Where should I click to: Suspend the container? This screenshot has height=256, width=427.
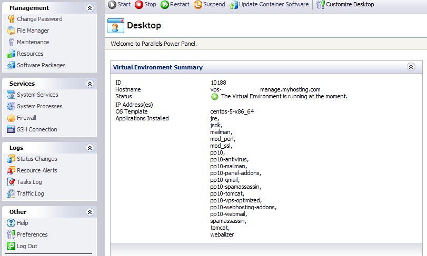pyautogui.click(x=210, y=4)
